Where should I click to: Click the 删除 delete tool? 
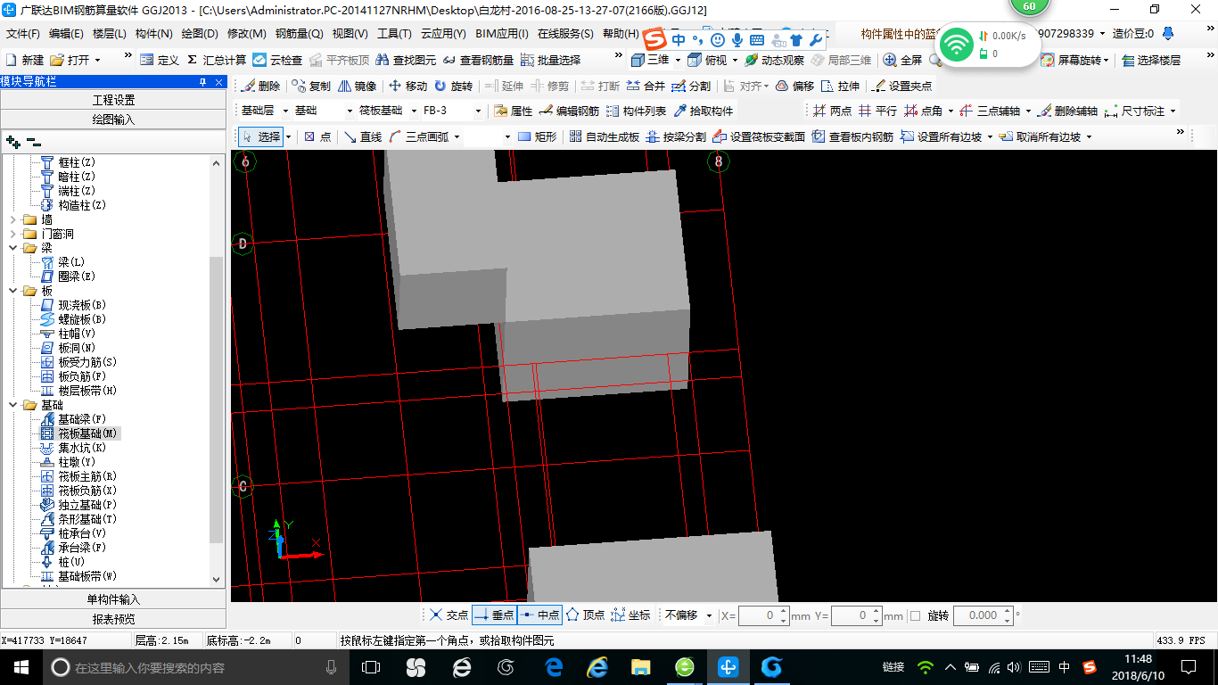[260, 86]
